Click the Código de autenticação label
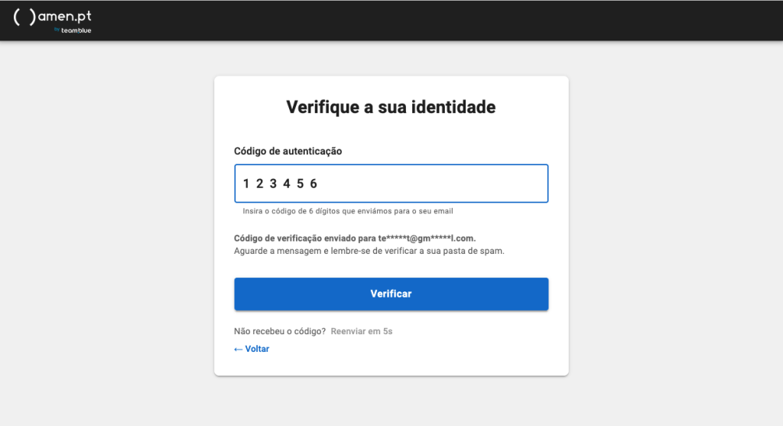This screenshot has width=783, height=426. click(x=288, y=151)
